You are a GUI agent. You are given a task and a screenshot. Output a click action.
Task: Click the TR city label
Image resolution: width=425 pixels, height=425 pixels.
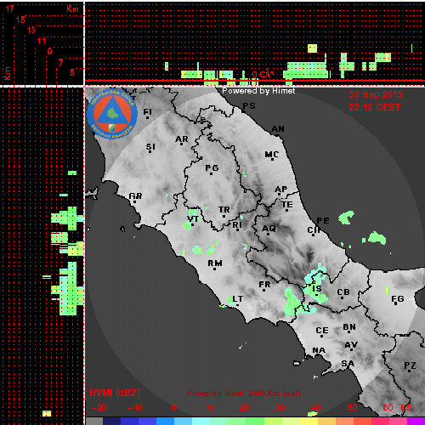coord(224,210)
